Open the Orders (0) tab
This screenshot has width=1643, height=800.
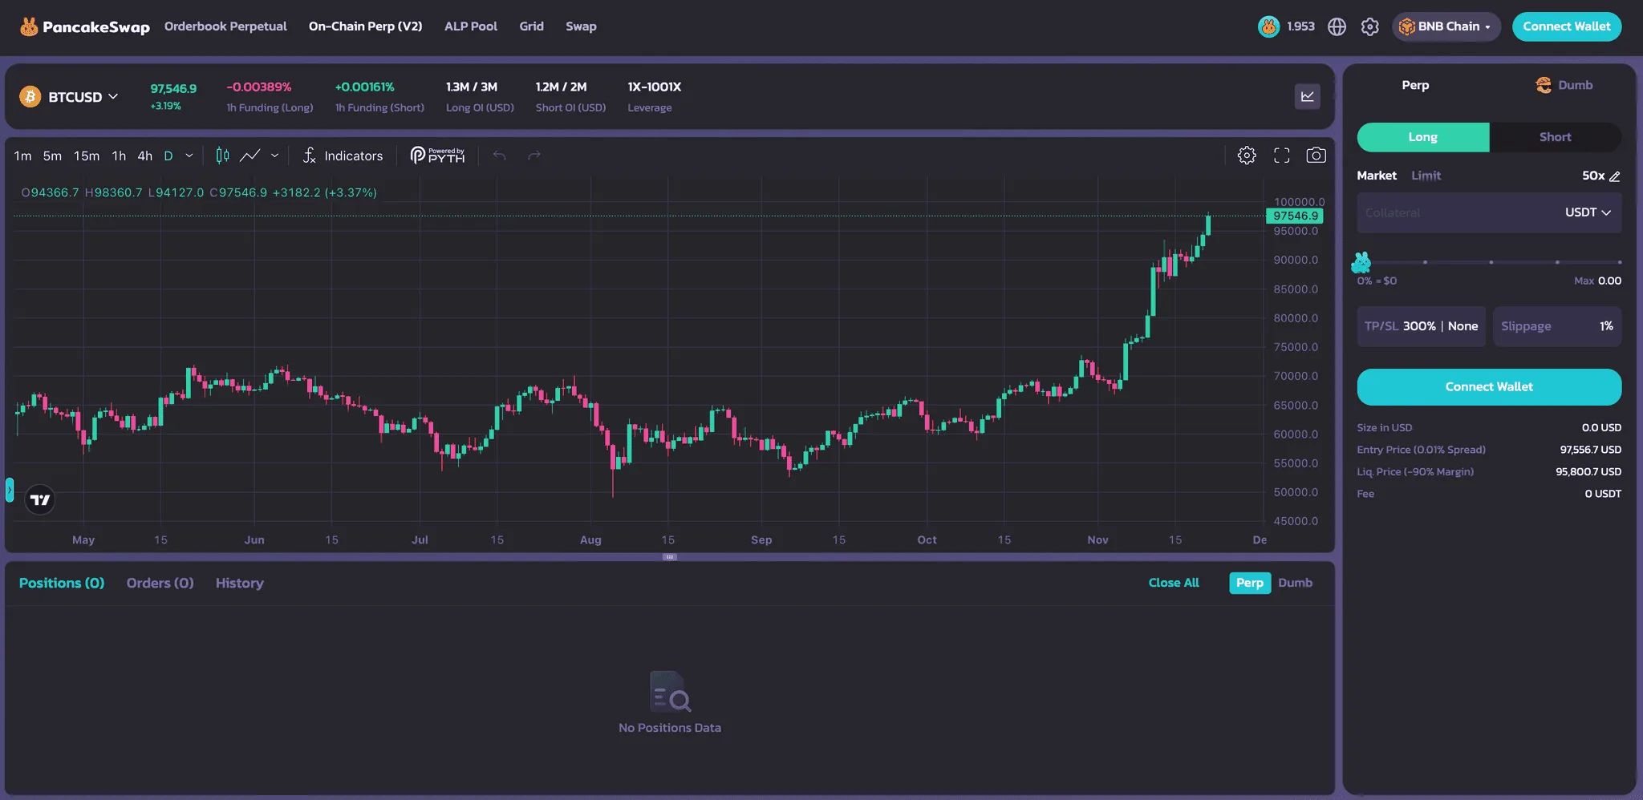click(x=160, y=583)
